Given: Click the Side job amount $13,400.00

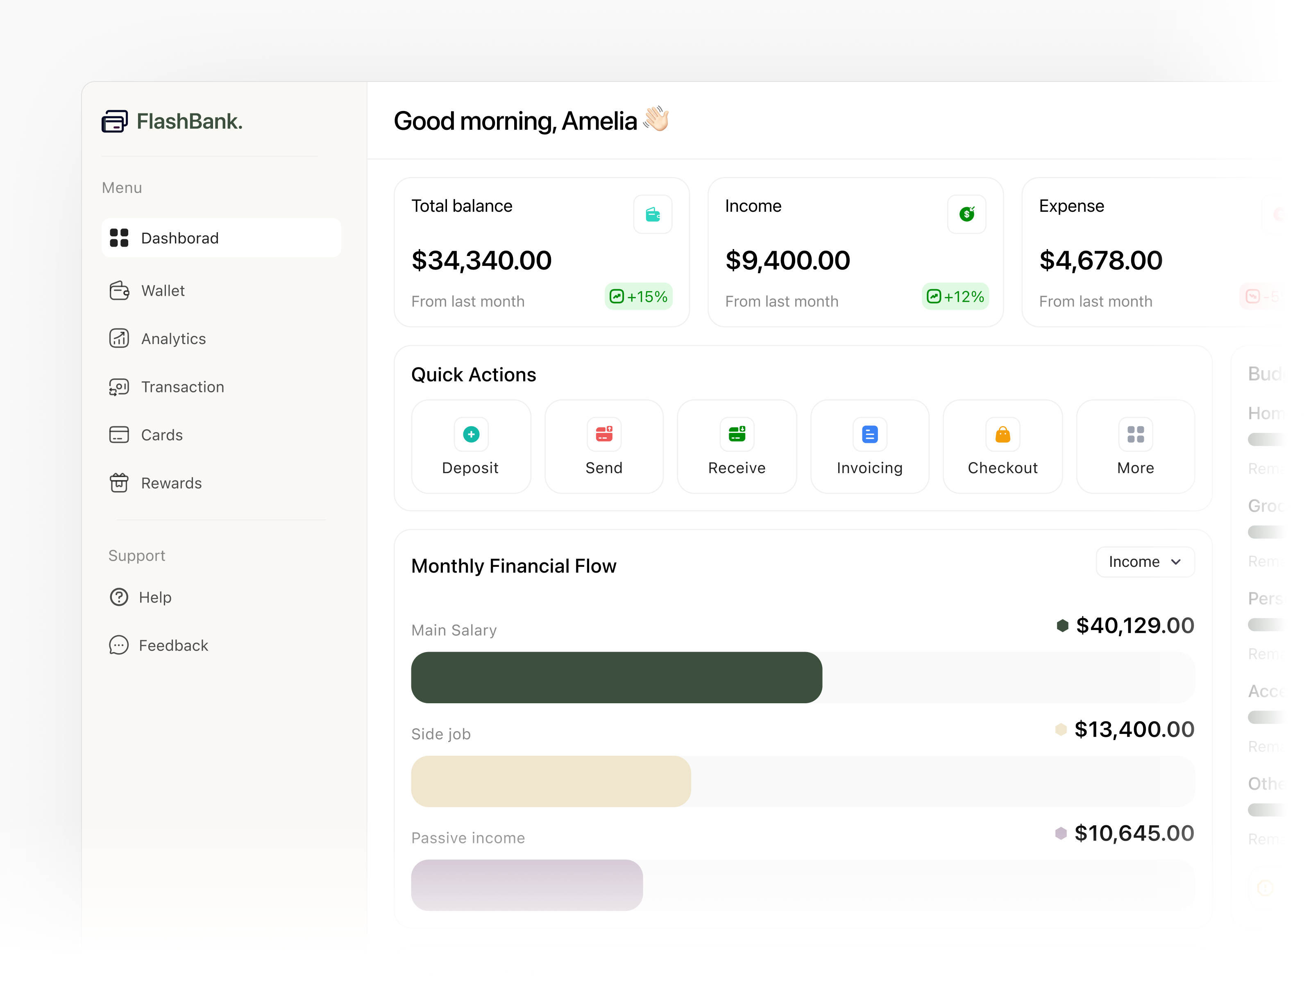Looking at the screenshot, I should 1134,729.
